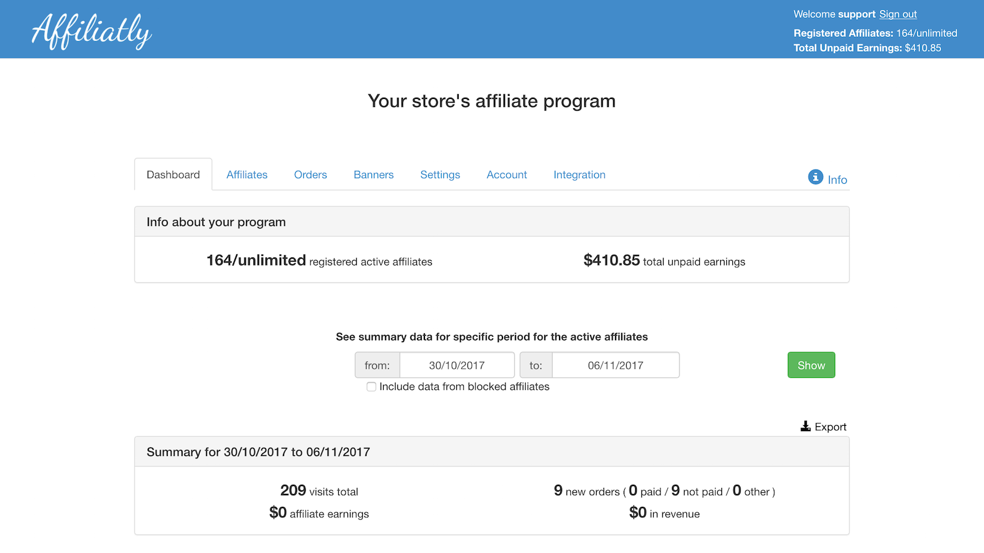Switch to the Account tab
This screenshot has width=984, height=553.
(x=507, y=175)
